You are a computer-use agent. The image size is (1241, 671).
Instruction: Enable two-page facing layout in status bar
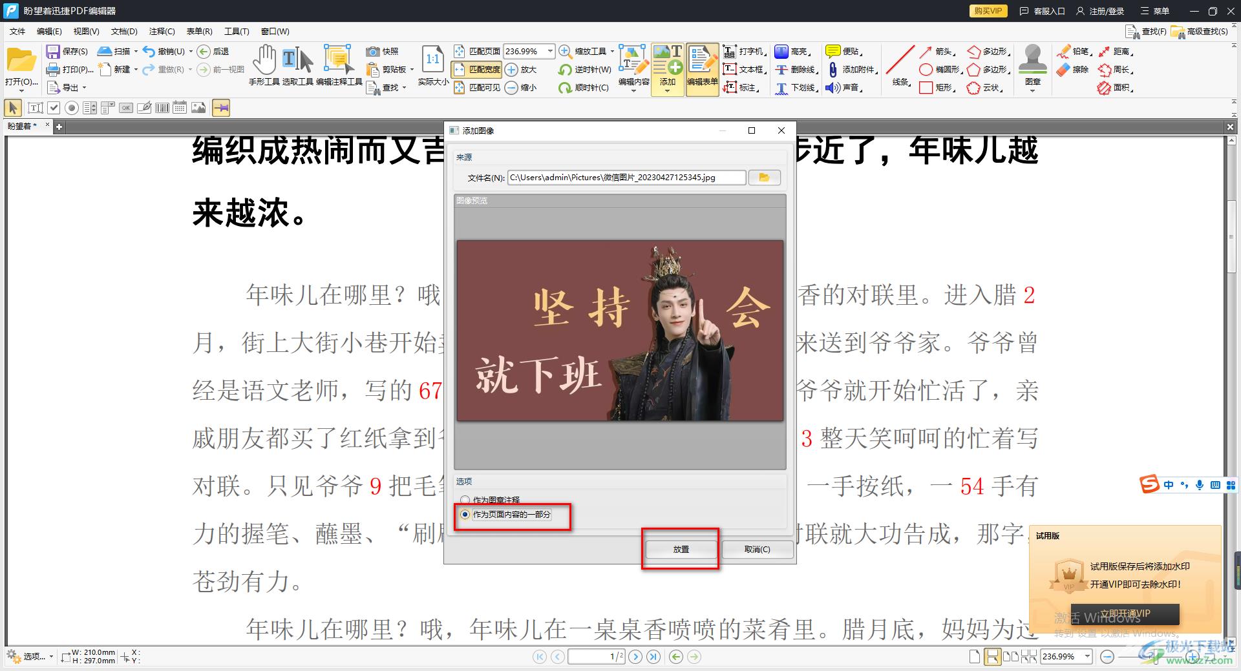(1010, 657)
